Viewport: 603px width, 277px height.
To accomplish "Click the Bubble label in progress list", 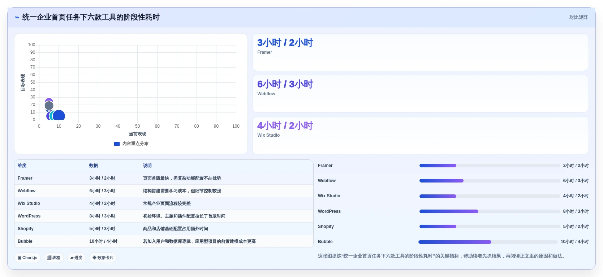I will (325, 242).
